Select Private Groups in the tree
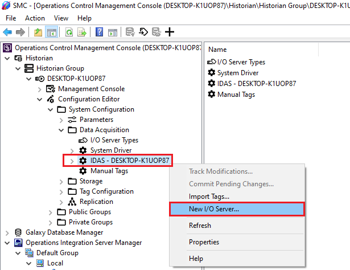 tap(90, 222)
